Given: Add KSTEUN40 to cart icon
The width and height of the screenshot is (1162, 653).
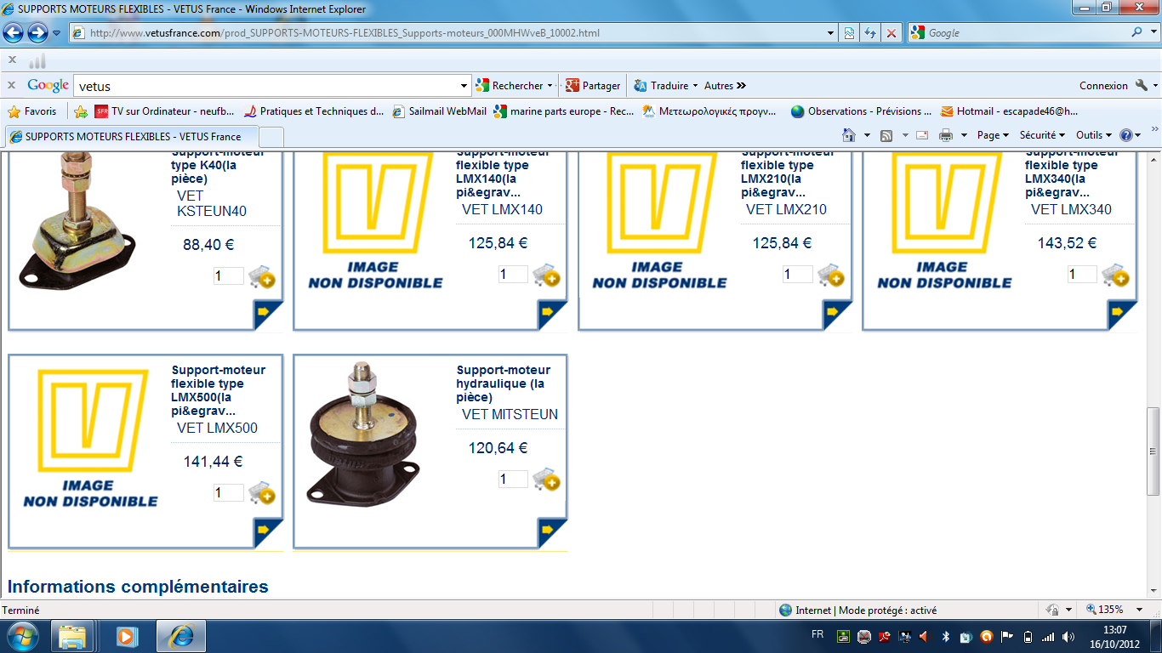Looking at the screenshot, I should pyautogui.click(x=262, y=276).
